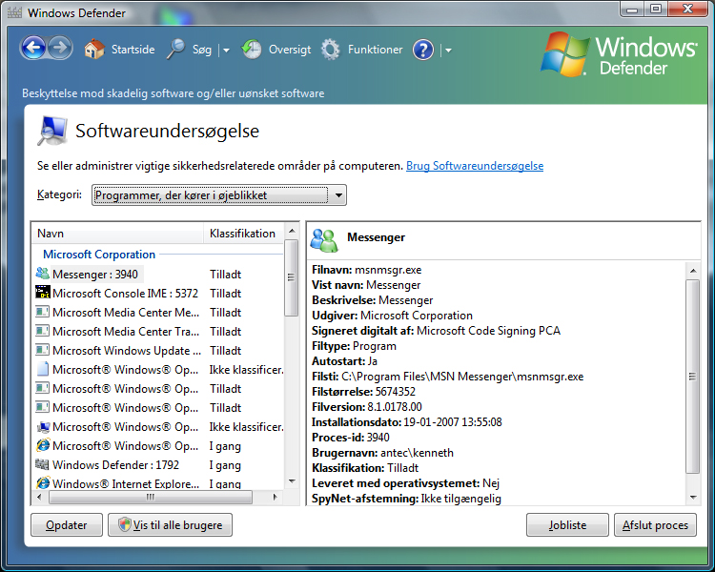The height and width of the screenshot is (572, 715).
Task: Open the Kategori combo box
Action: 219,195
